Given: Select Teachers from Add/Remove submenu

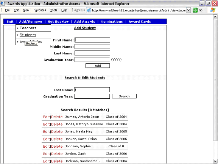Looking at the screenshot, I should pyautogui.click(x=28, y=28).
